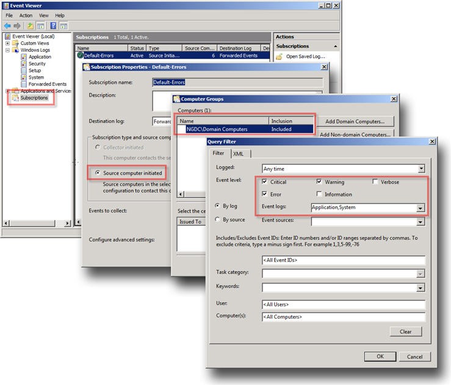Open the Logged time dropdown
The height and width of the screenshot is (385, 451).
[421, 169]
